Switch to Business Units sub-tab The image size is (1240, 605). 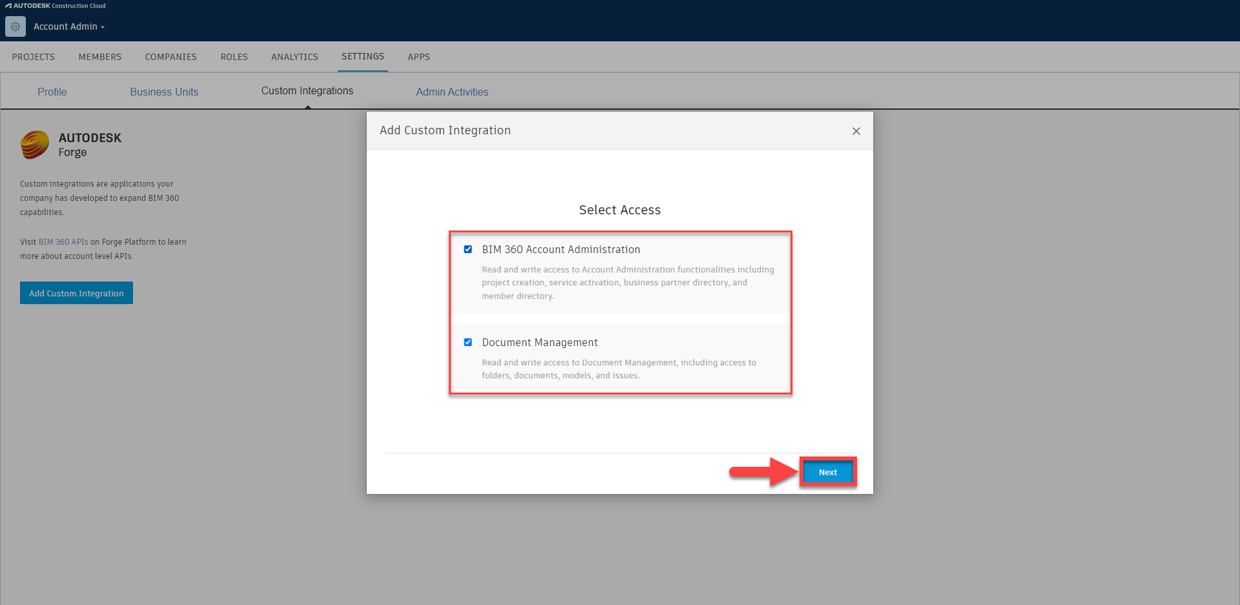pyautogui.click(x=164, y=92)
